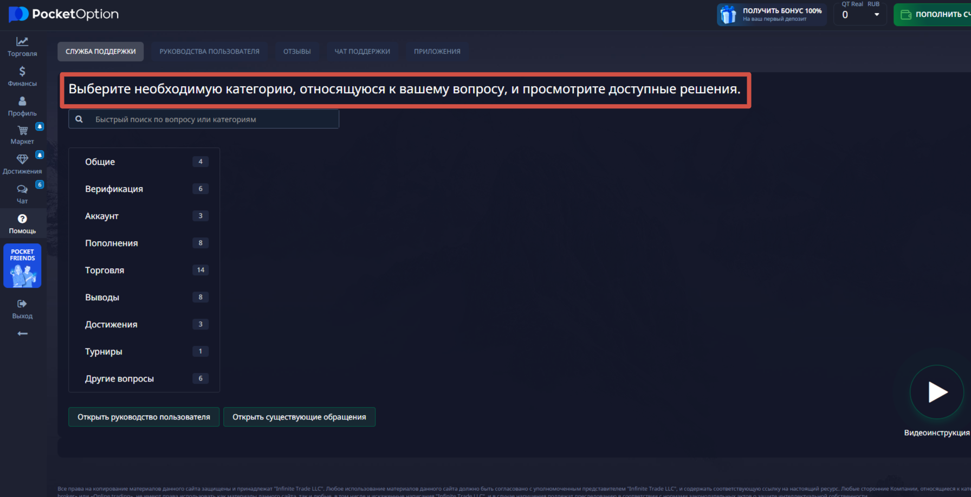Select the Финансы sidebar icon
The width and height of the screenshot is (971, 497).
22,75
